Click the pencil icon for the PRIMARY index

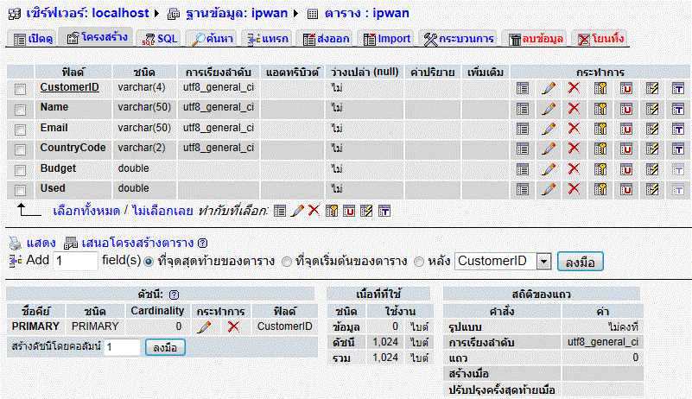point(205,326)
